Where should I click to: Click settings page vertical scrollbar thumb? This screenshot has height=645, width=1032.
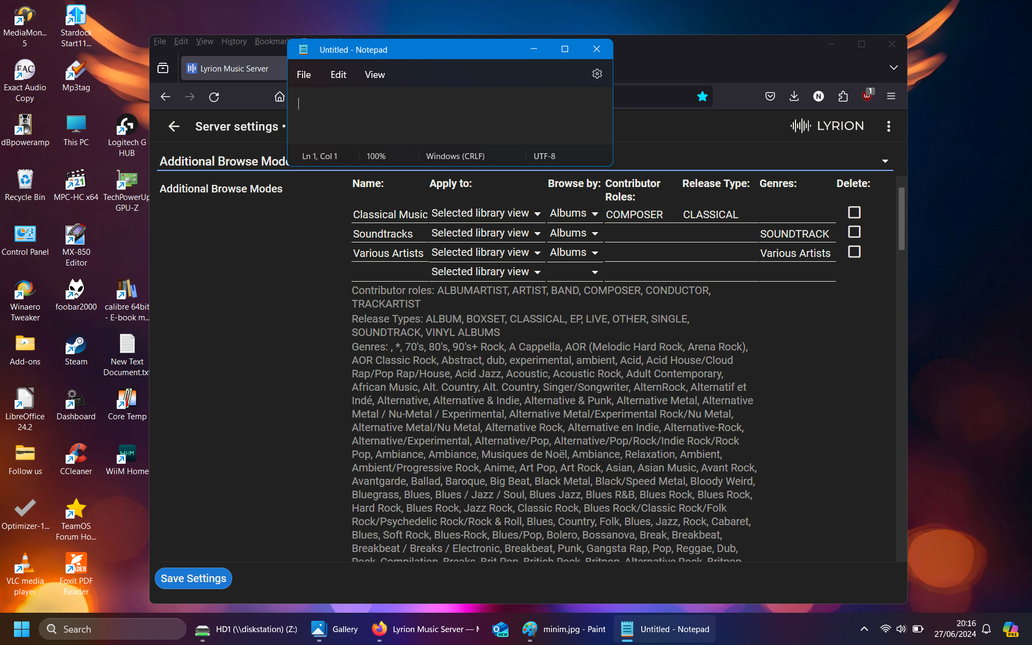(x=901, y=218)
